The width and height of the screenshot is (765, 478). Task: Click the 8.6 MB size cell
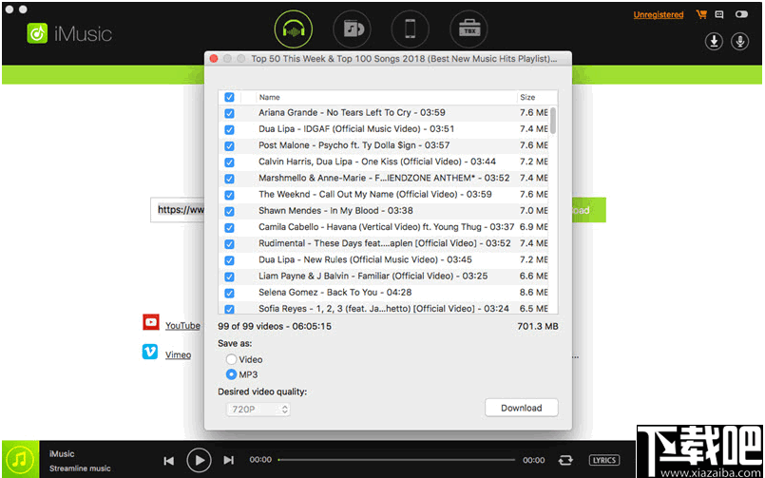534,293
